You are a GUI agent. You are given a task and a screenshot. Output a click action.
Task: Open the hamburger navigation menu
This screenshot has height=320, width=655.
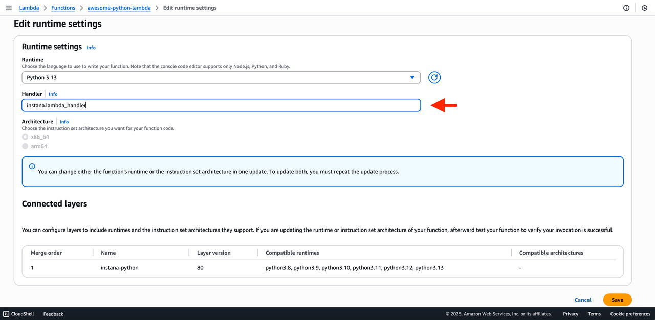click(9, 8)
